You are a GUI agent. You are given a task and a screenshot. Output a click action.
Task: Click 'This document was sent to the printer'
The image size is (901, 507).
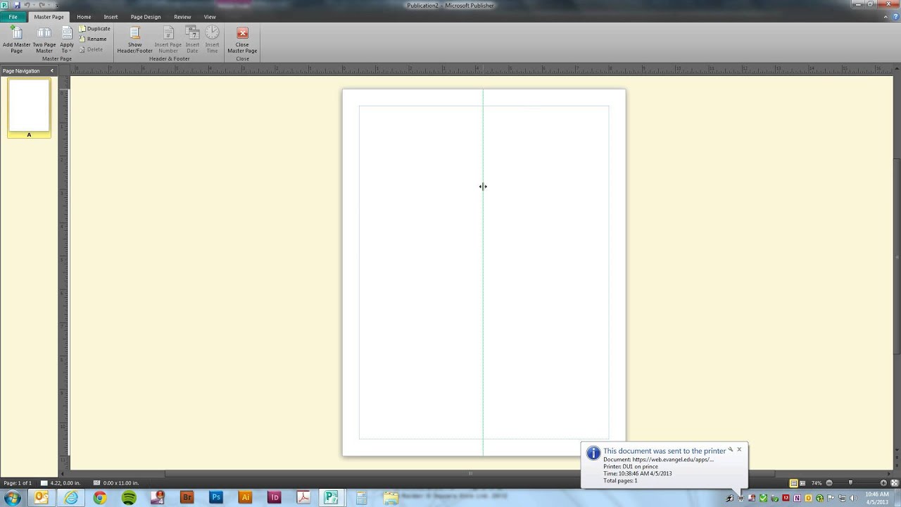pos(664,451)
